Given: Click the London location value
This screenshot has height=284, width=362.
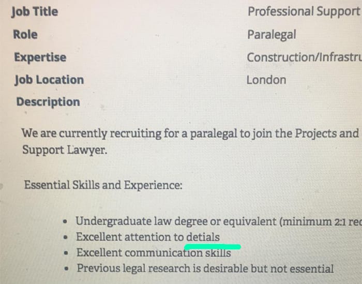Looking at the screenshot, I should click(x=266, y=80).
